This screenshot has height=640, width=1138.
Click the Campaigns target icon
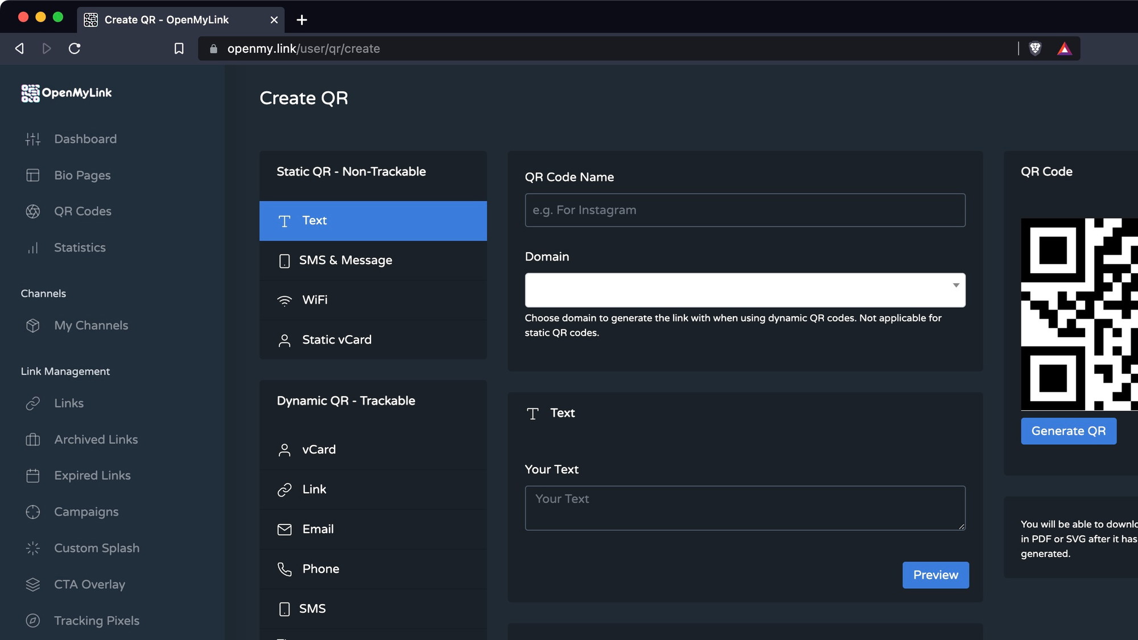point(33,512)
